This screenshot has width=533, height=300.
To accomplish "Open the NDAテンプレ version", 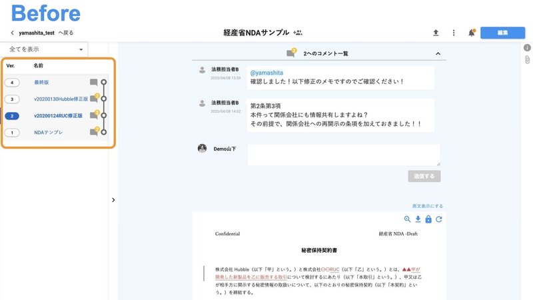I will 48,132.
